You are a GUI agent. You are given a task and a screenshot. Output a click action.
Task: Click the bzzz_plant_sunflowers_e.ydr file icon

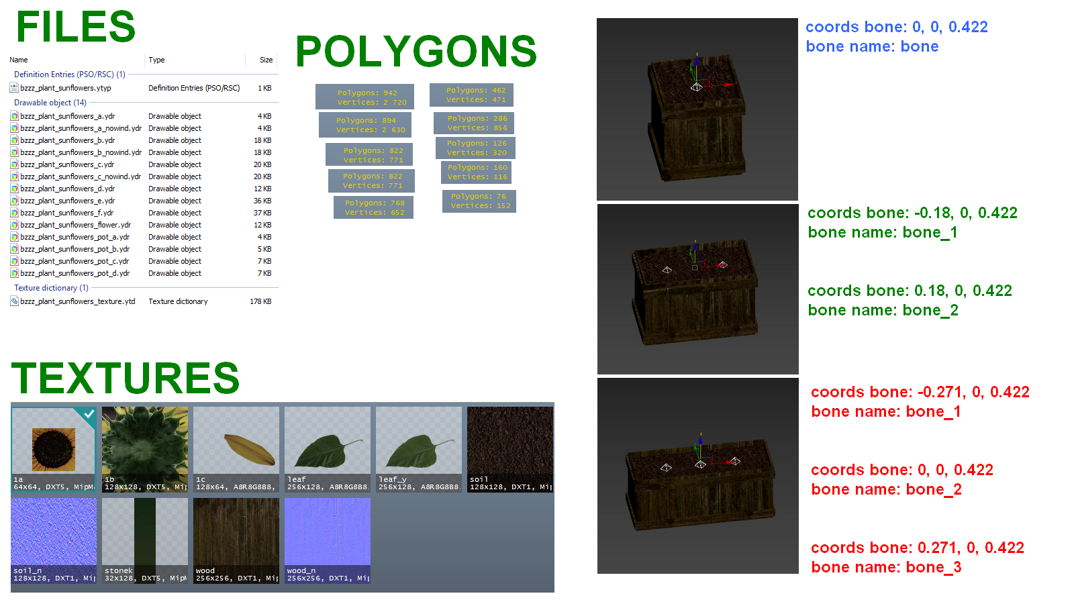click(14, 201)
